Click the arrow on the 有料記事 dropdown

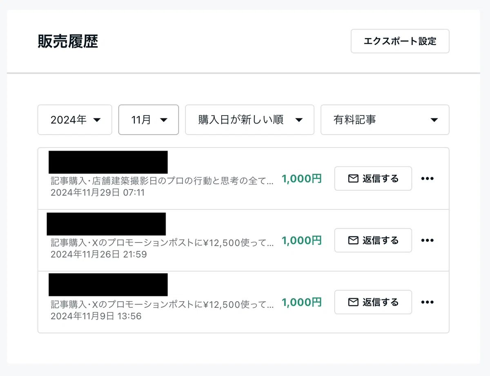point(434,120)
